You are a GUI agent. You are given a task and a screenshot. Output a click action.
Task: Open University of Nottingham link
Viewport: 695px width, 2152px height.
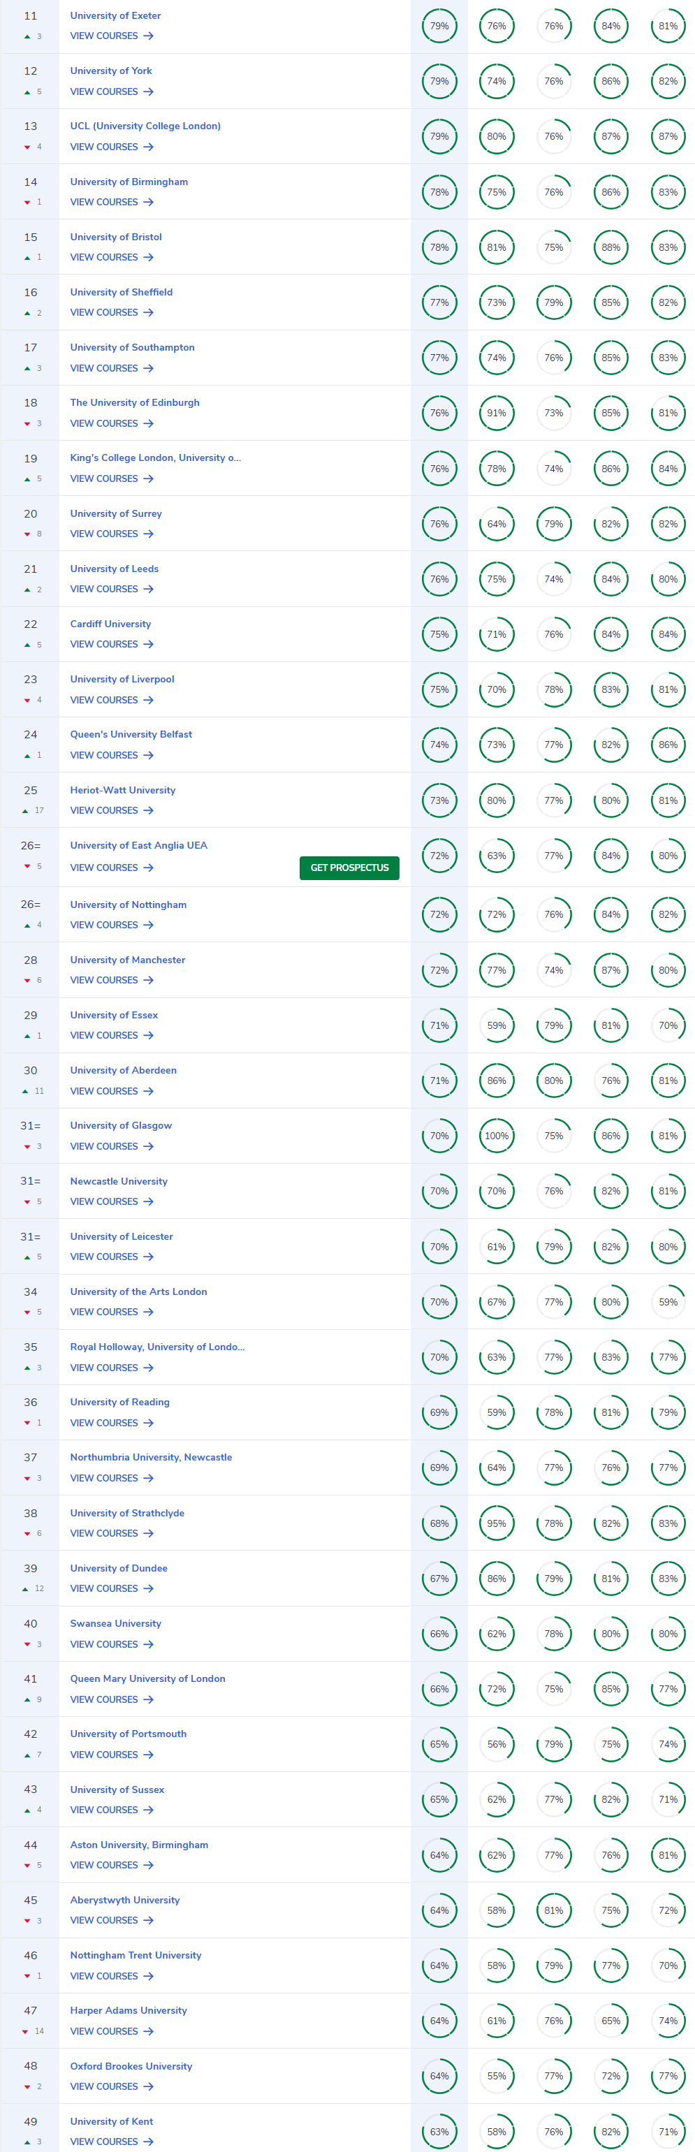[129, 904]
